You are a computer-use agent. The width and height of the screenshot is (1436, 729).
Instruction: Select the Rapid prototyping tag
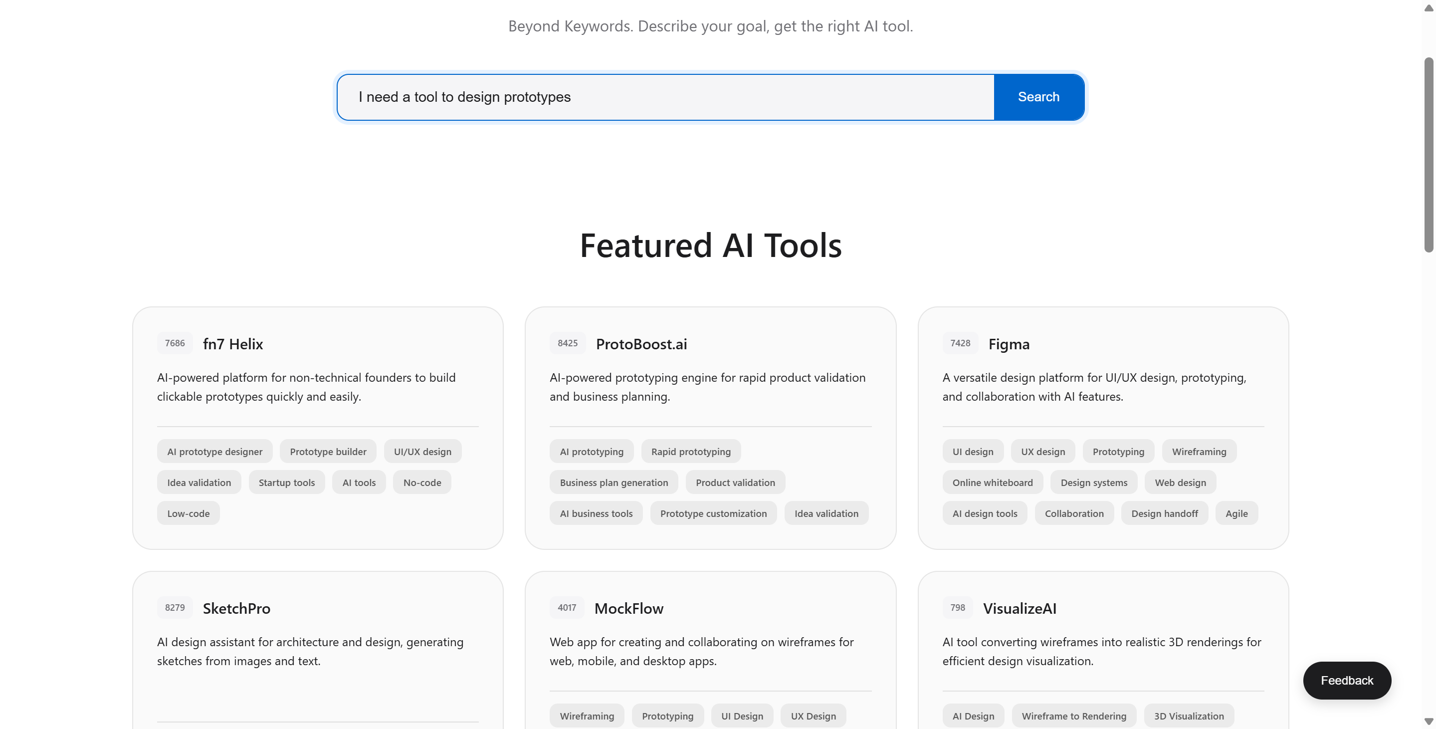(x=691, y=451)
